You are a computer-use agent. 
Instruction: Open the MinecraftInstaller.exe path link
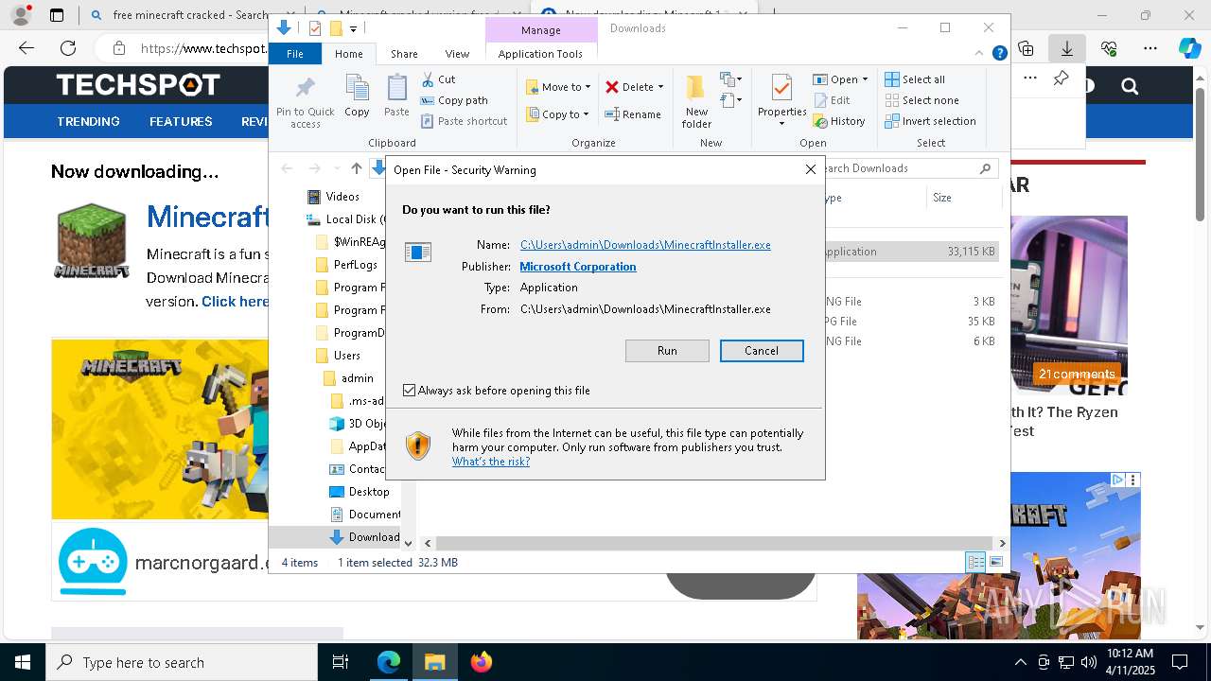(x=645, y=245)
